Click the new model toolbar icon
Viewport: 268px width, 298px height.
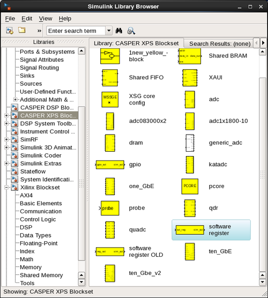10,31
